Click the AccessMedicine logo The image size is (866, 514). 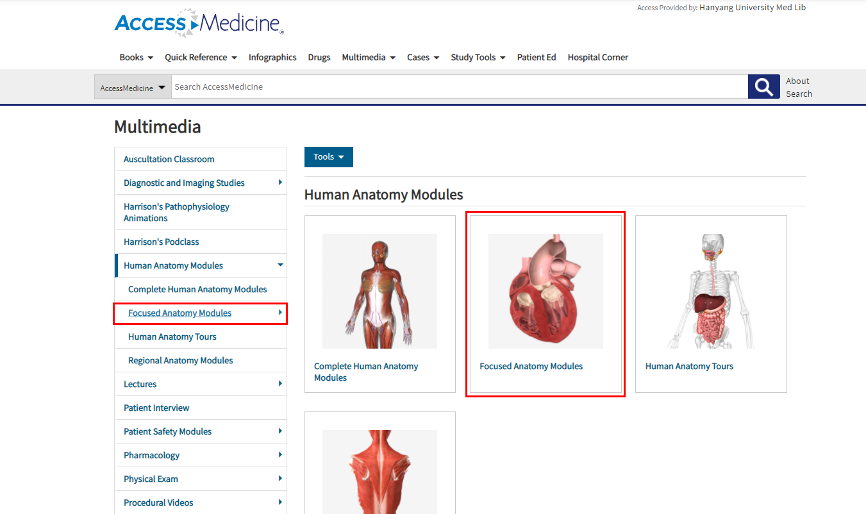[199, 24]
